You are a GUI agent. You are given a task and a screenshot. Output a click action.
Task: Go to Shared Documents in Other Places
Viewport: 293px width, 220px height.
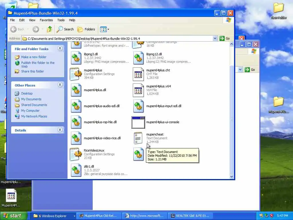click(x=34, y=105)
